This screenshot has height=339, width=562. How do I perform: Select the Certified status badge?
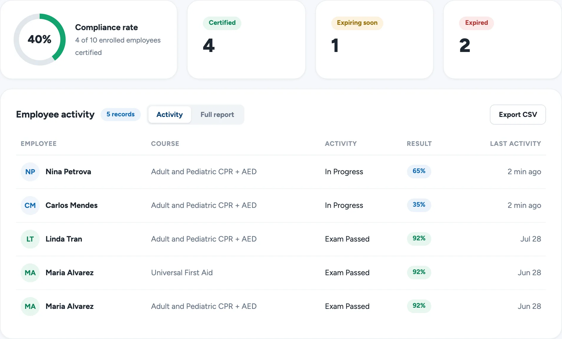click(222, 23)
